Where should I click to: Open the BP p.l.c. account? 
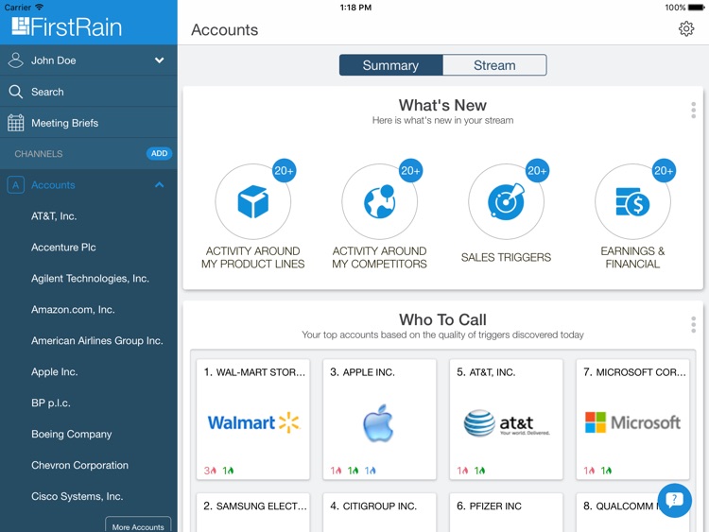pos(51,403)
